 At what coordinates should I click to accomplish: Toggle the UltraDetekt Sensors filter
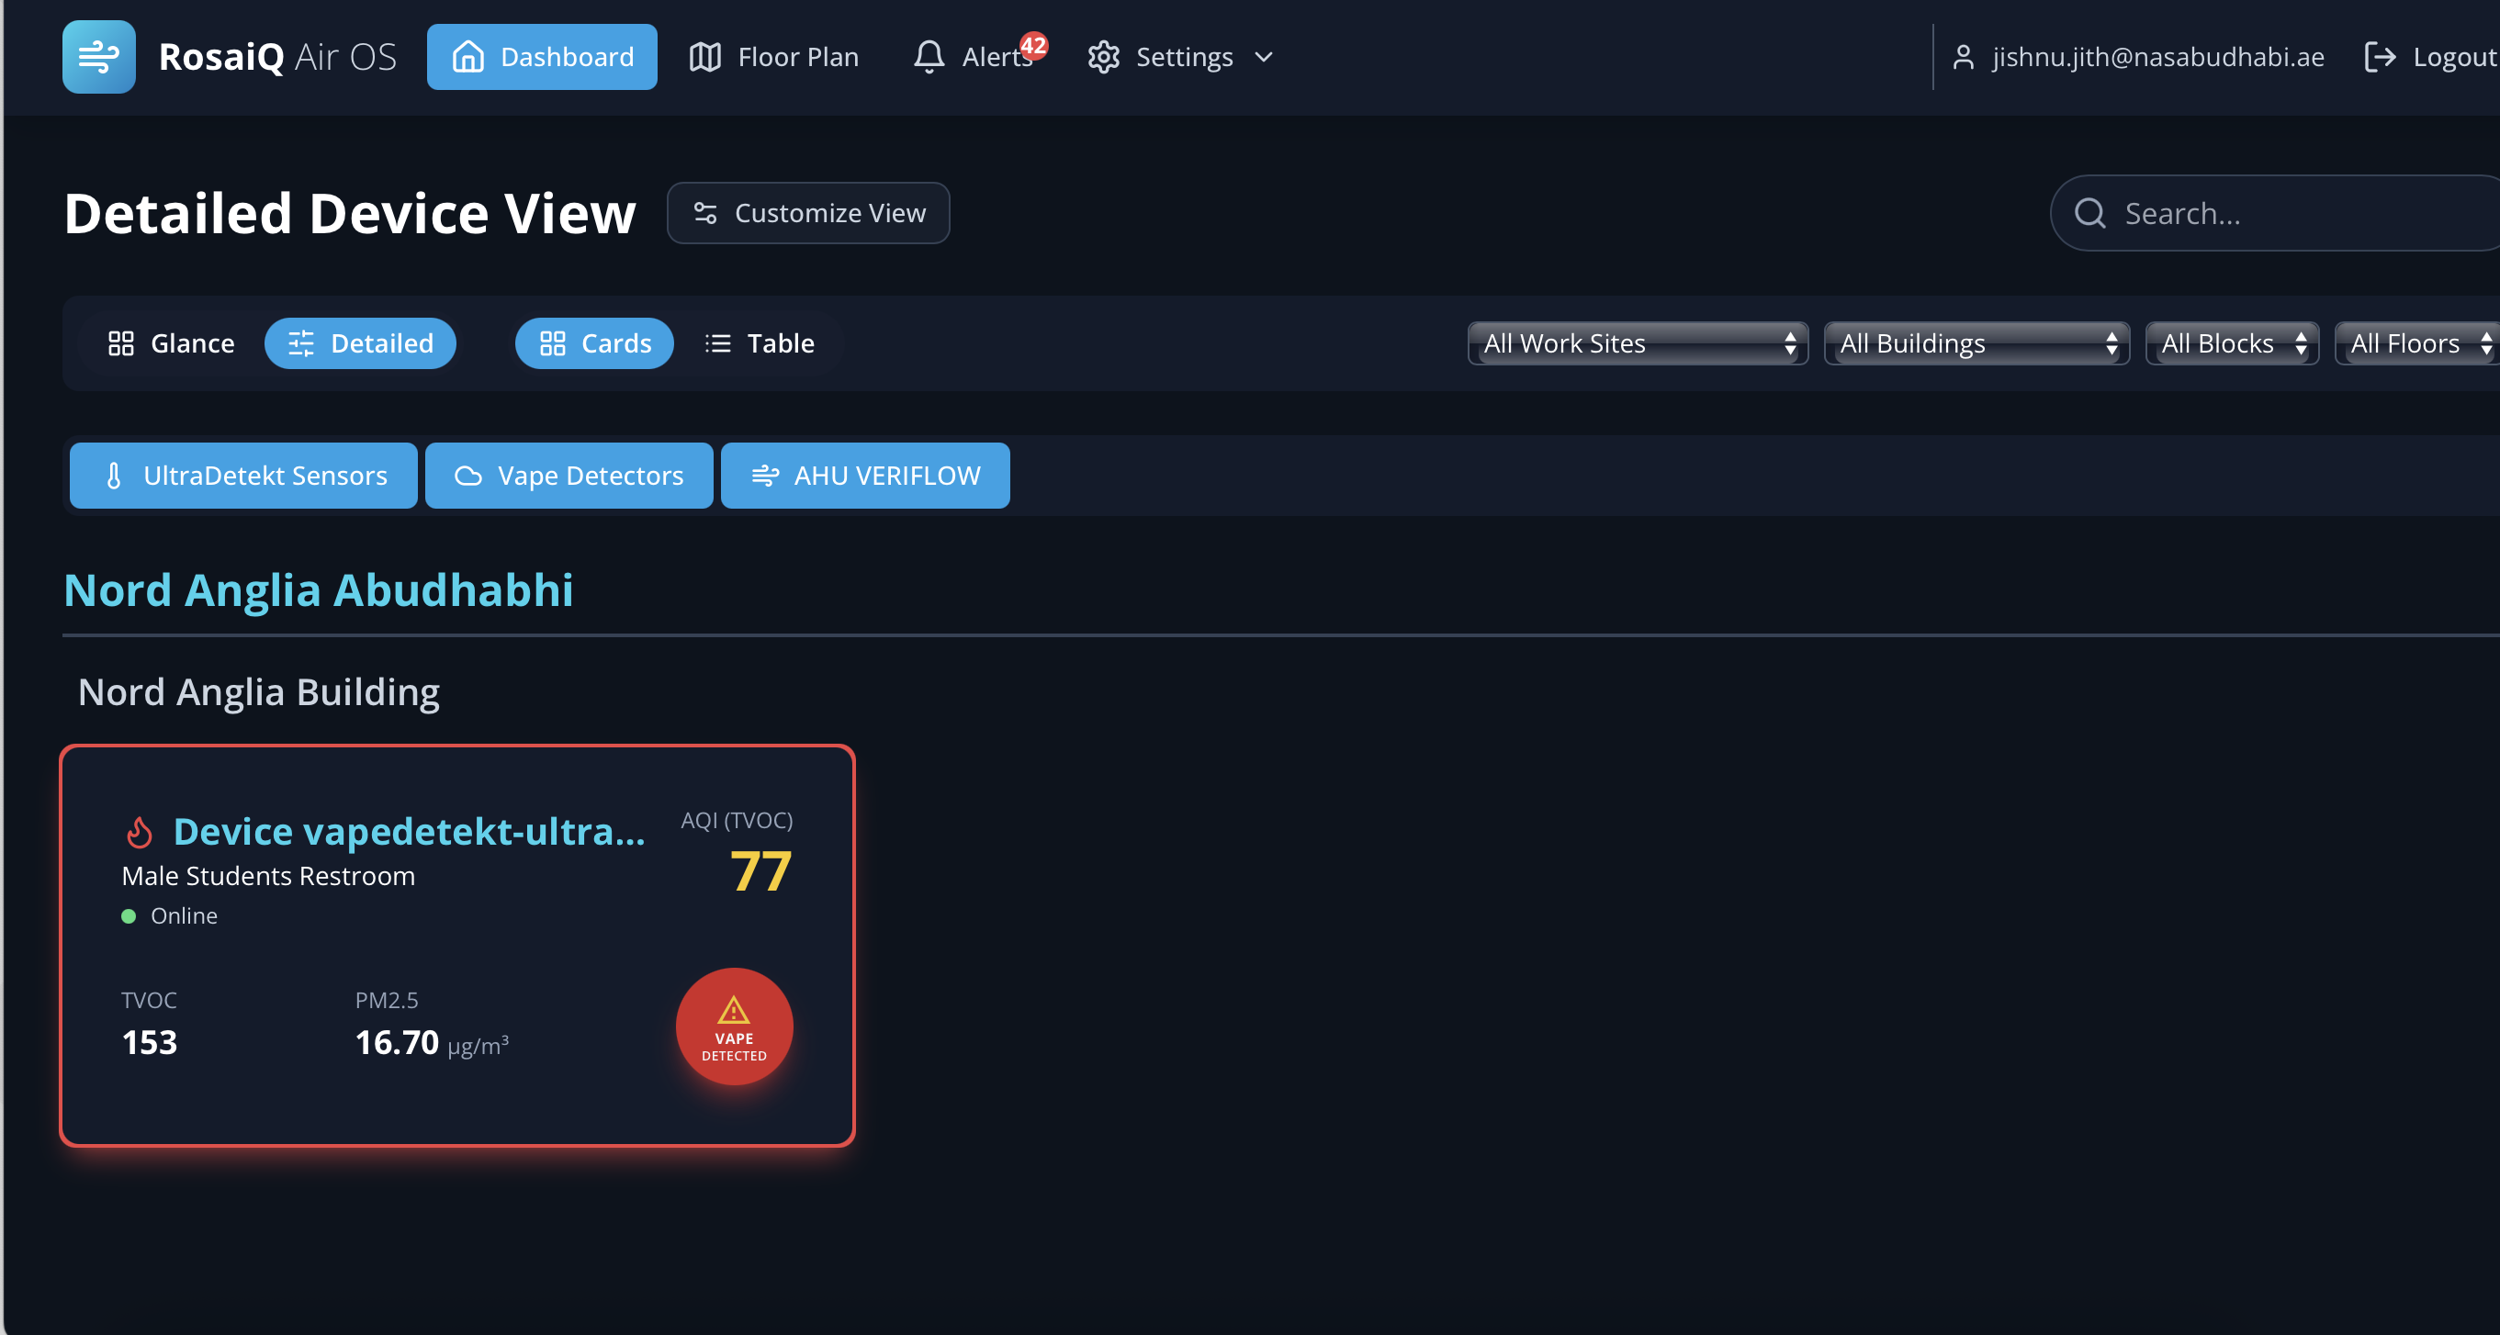point(242,476)
